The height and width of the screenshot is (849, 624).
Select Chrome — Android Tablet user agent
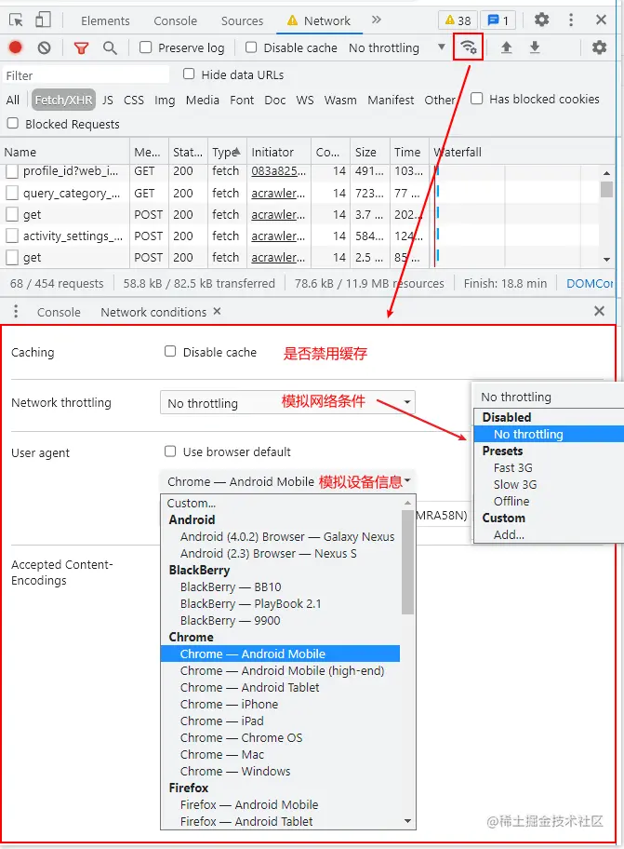(250, 688)
